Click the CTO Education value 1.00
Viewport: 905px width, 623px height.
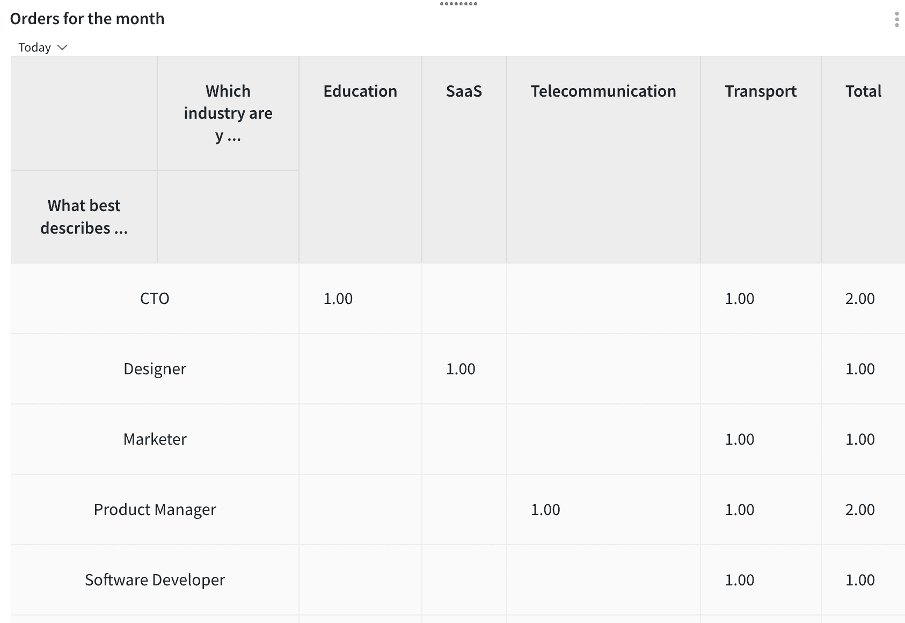coord(338,299)
